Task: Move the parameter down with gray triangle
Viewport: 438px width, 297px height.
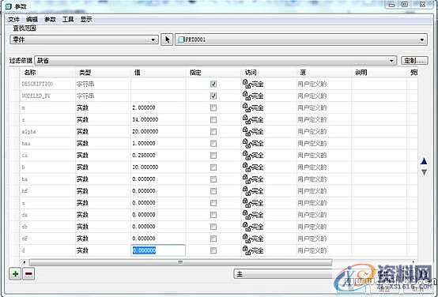Action: click(x=424, y=172)
